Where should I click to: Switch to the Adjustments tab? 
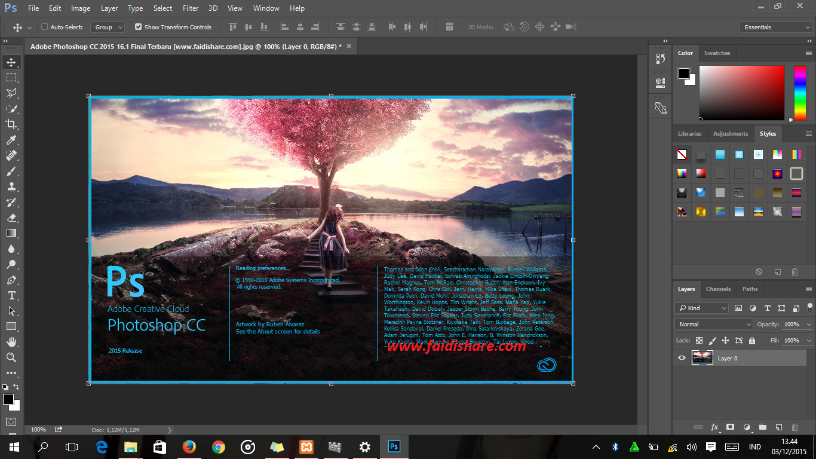pyautogui.click(x=730, y=134)
